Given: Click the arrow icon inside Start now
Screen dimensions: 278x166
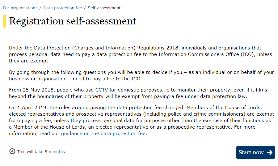Looking at the screenshot, I should click(x=269, y=152).
